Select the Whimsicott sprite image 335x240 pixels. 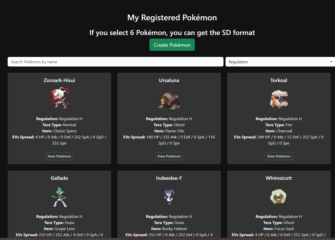pos(279,196)
